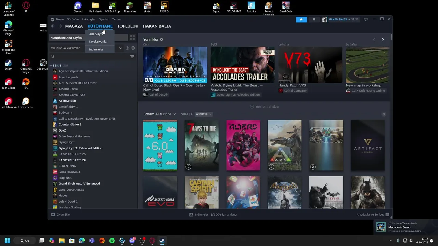Click the announcements megaphone icon in Steam
The height and width of the screenshot is (246, 438).
point(301,19)
